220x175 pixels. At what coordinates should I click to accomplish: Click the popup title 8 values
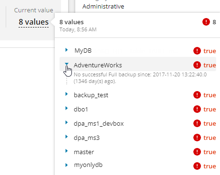pyautogui.click(x=71, y=22)
